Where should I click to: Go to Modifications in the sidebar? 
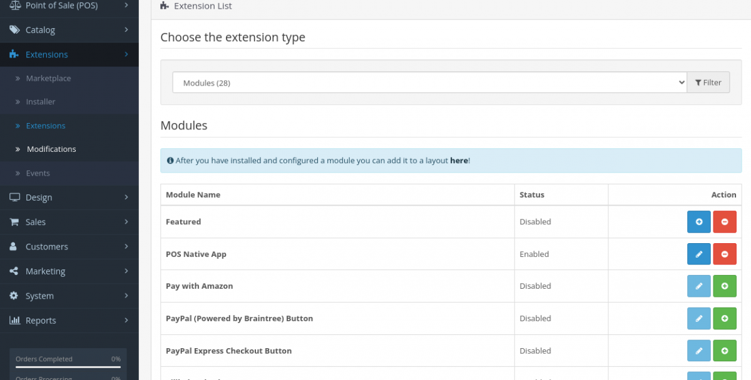coord(51,149)
